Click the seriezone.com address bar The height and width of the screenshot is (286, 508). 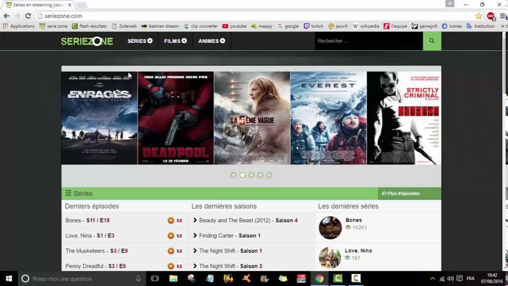[x=254, y=16]
